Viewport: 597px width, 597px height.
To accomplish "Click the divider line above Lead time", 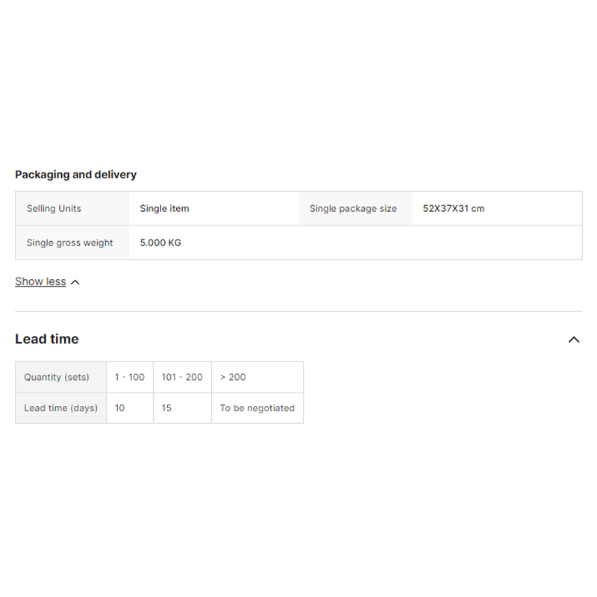I will pos(298,311).
